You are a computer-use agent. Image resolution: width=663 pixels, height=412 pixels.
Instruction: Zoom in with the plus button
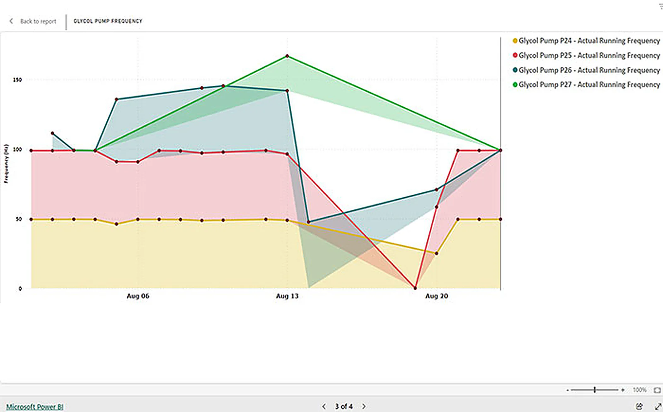tap(622, 390)
